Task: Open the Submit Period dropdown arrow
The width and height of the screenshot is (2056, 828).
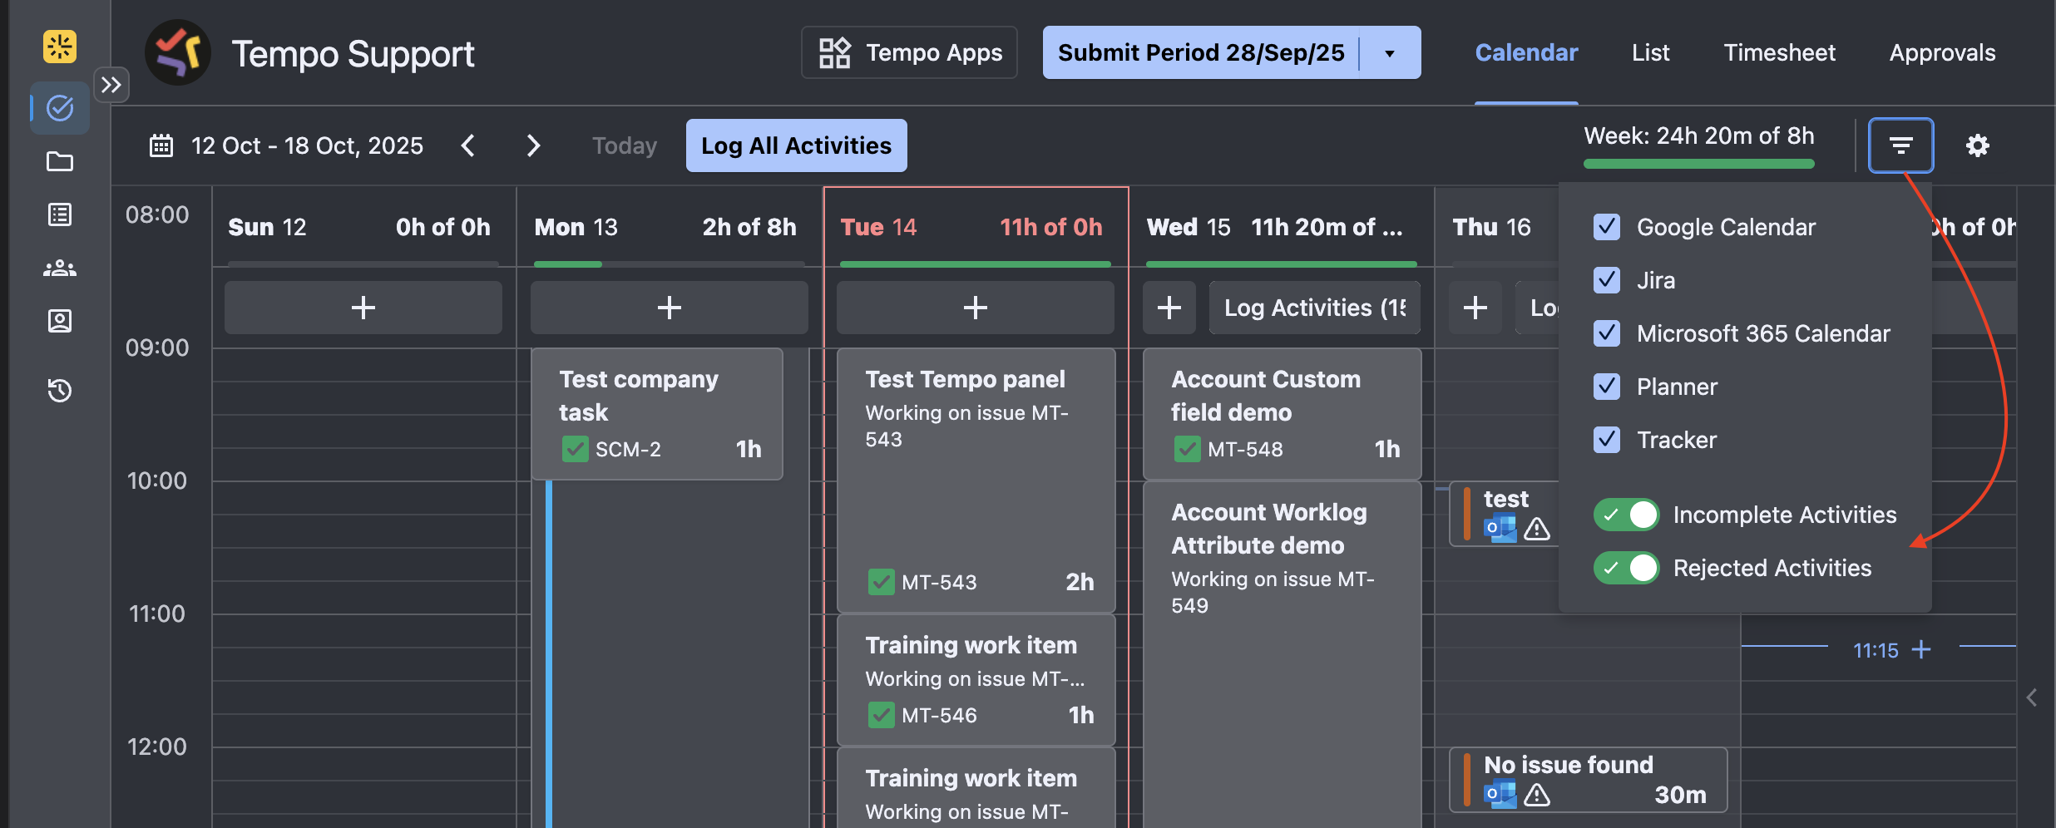Action: pos(1389,53)
